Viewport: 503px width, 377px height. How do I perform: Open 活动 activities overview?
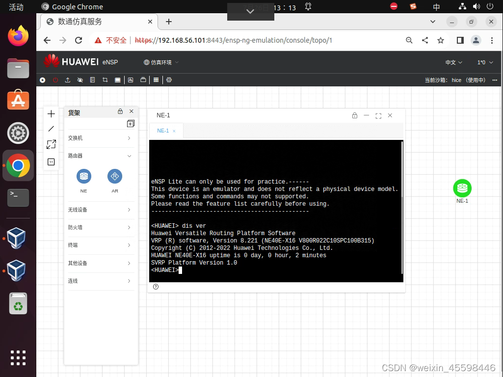16,7
